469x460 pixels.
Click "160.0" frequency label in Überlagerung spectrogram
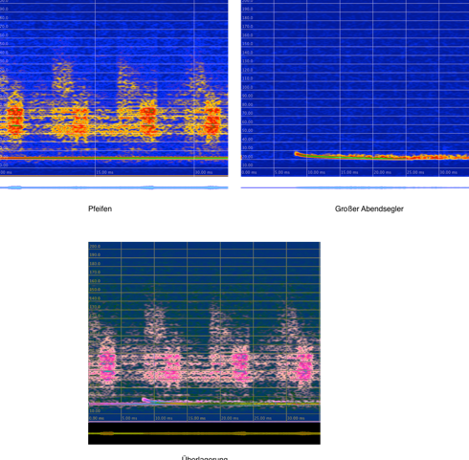pyautogui.click(x=95, y=281)
